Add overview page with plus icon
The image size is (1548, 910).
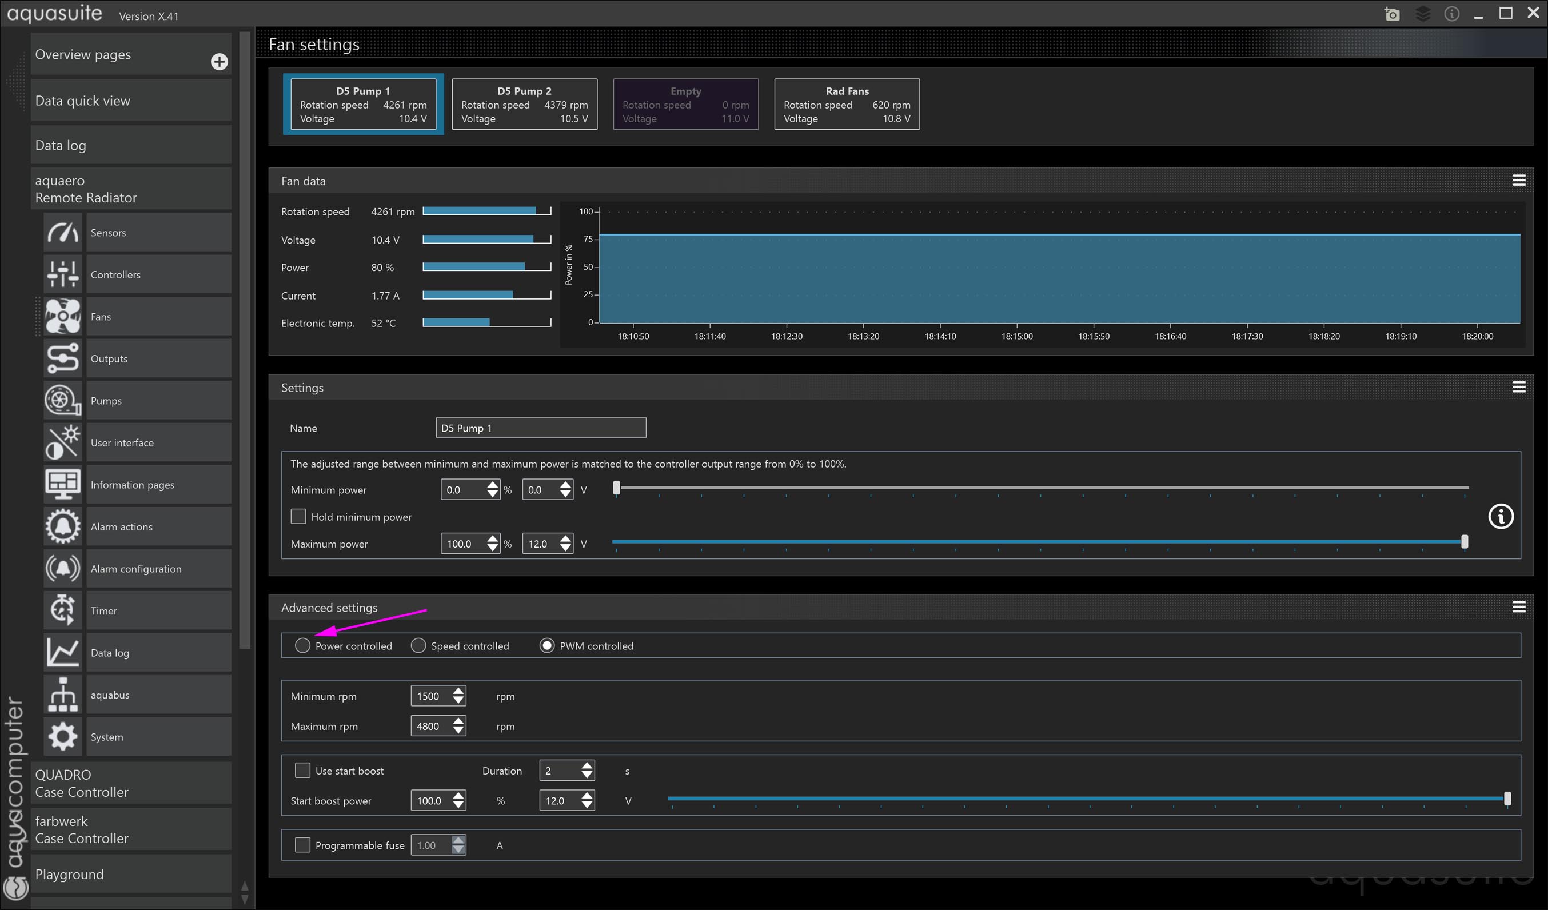(x=220, y=61)
